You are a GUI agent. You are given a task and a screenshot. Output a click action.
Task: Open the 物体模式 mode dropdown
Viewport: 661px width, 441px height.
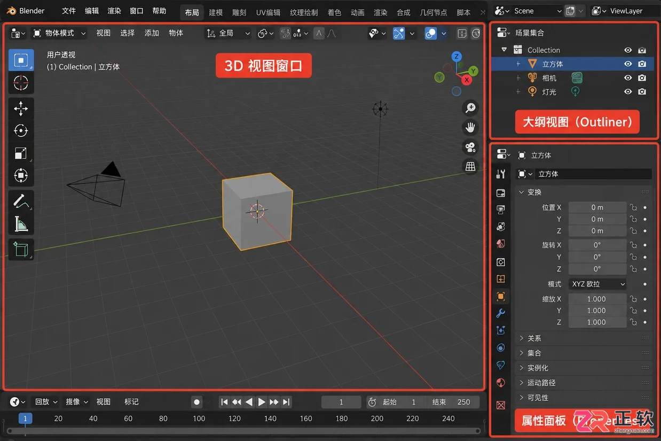(x=59, y=33)
